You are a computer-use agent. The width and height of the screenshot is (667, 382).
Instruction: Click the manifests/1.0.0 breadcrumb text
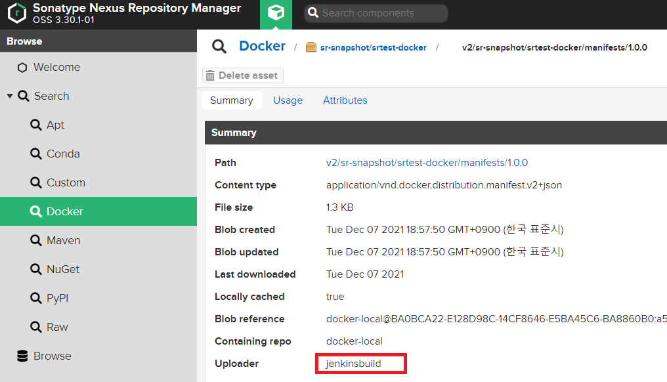(x=555, y=48)
